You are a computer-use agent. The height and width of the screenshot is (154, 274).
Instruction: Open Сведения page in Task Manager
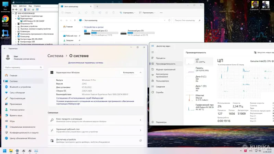point(160,87)
